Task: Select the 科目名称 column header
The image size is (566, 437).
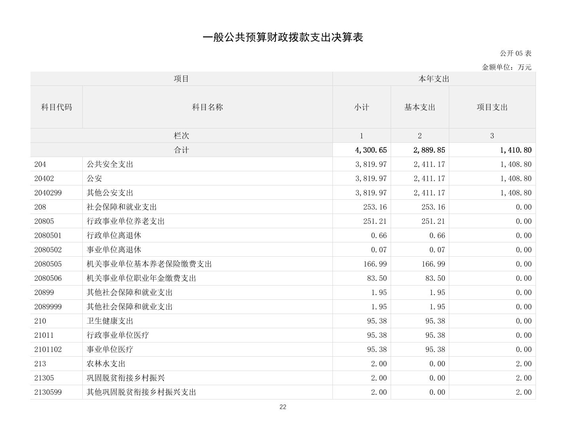Action: point(207,107)
